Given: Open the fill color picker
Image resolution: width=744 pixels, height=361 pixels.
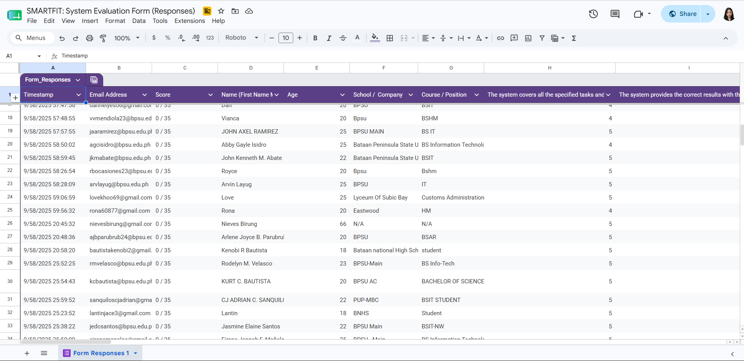Looking at the screenshot, I should tap(375, 38).
